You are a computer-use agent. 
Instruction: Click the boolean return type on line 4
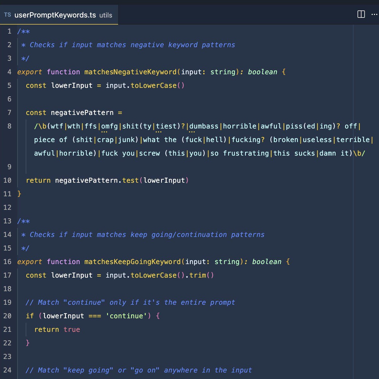262,72
